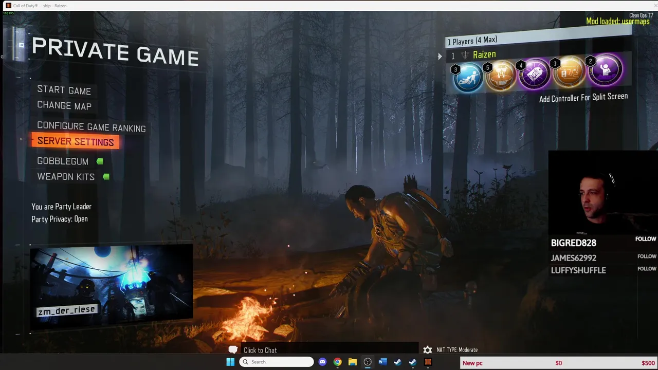Click the JAMES62992 username
Image resolution: width=658 pixels, height=370 pixels.
click(x=574, y=257)
